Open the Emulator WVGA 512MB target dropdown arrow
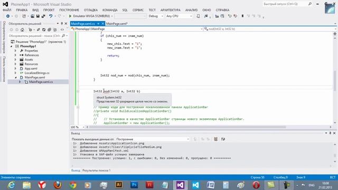The image size is (338, 190). coord(112,16)
